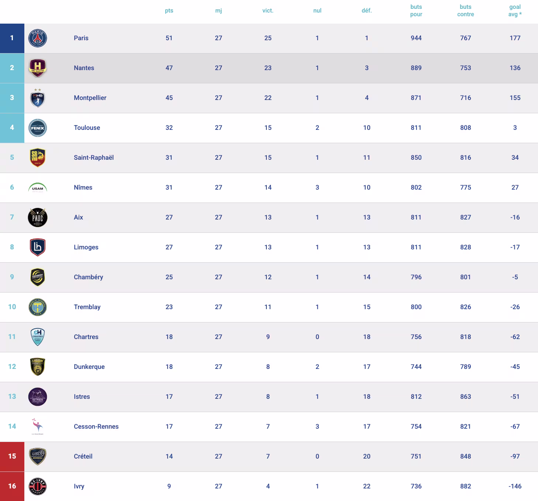Select the USDK Dunkerque lion badge

[x=38, y=367]
